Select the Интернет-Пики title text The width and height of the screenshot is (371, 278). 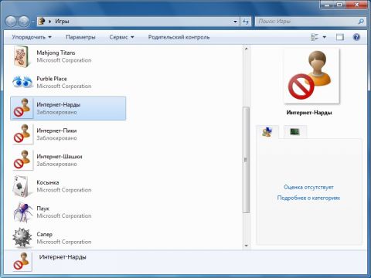pyautogui.click(x=56, y=131)
